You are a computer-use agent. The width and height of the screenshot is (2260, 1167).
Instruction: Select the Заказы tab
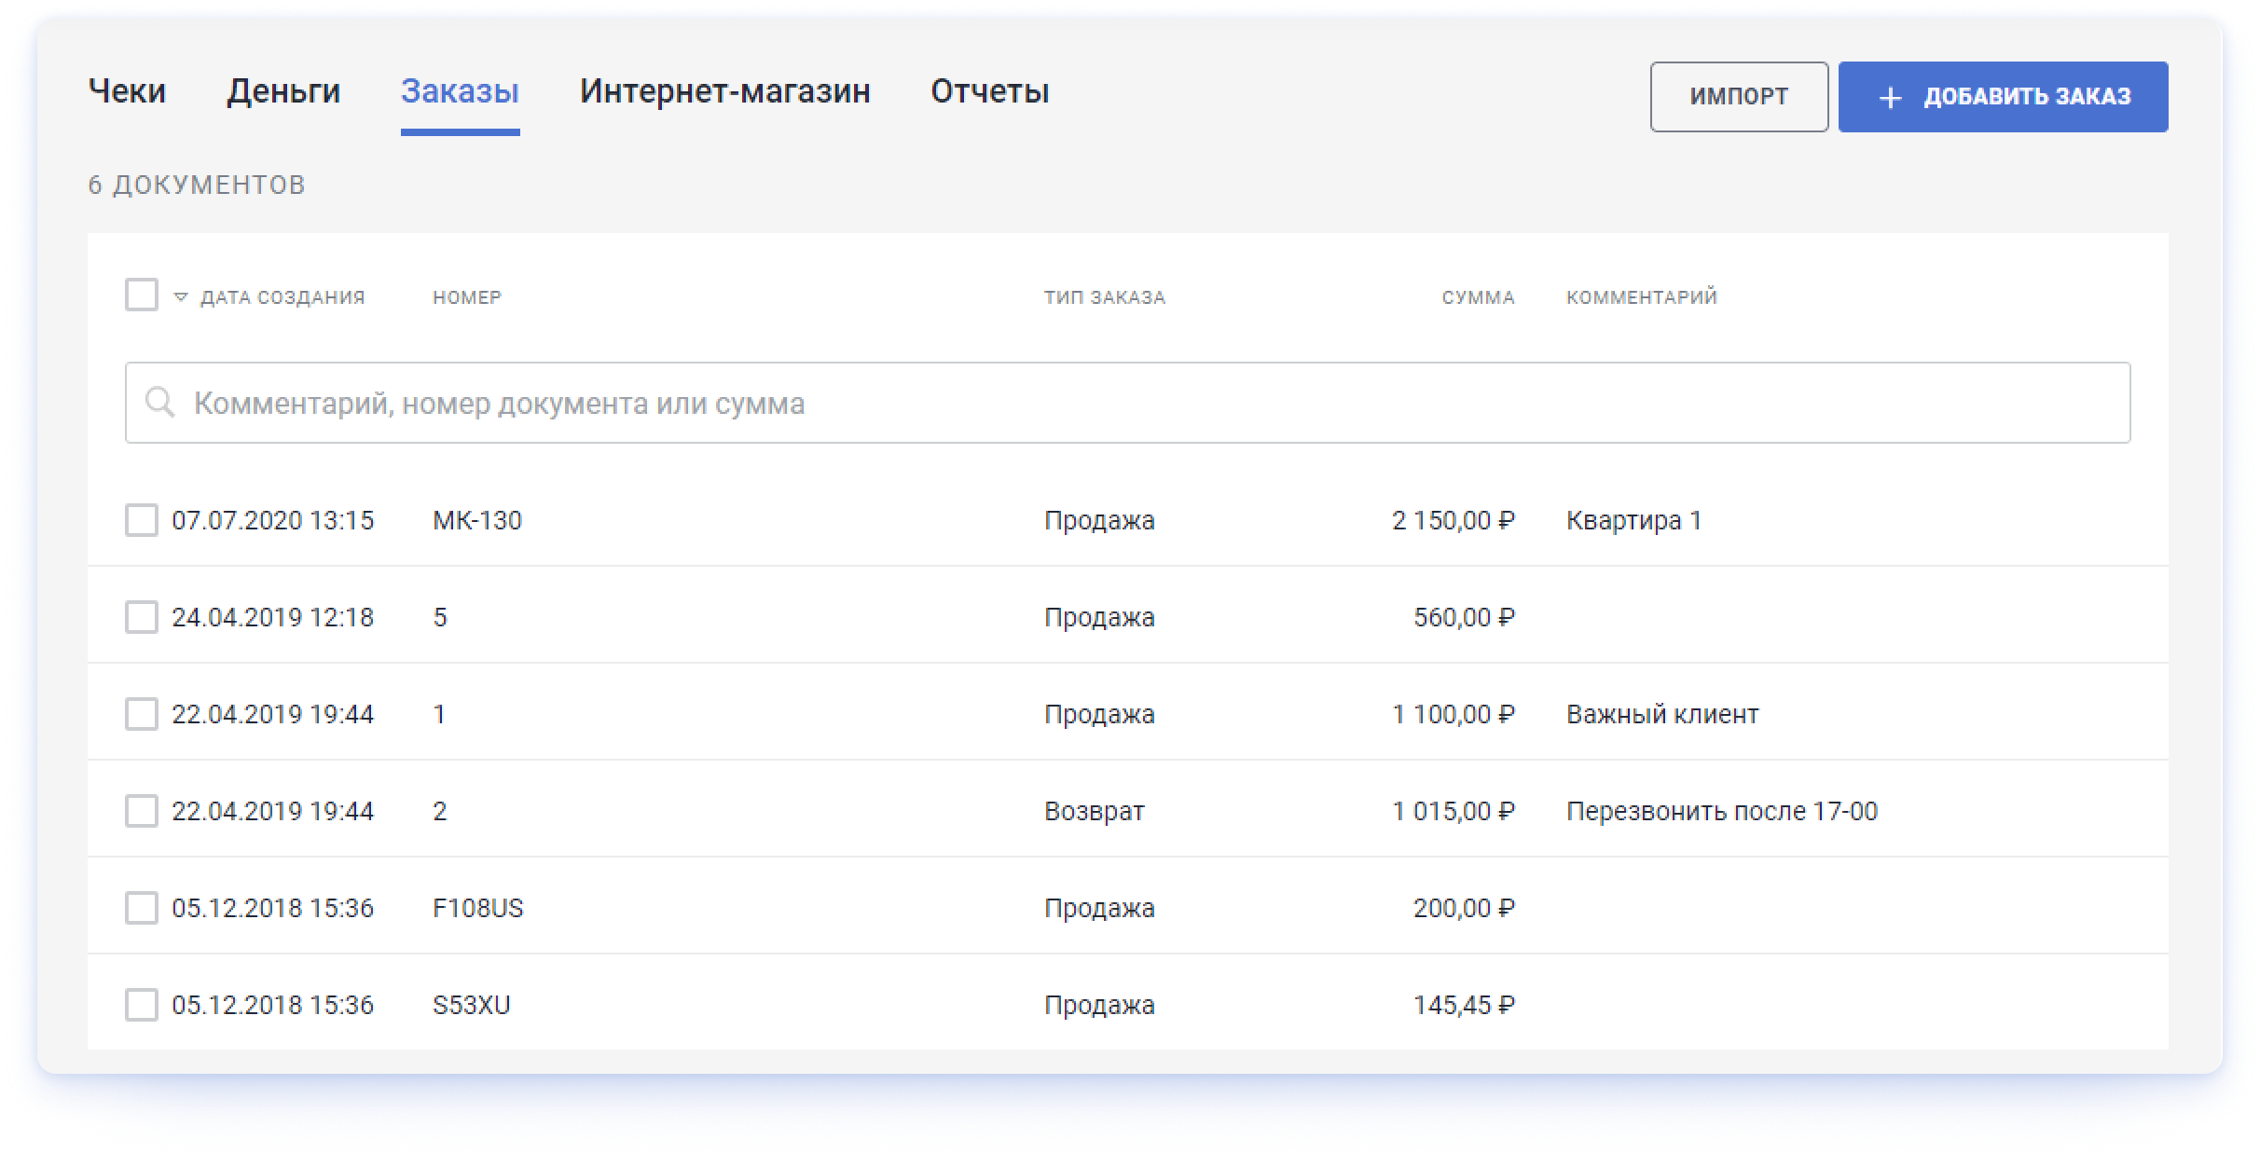460,91
